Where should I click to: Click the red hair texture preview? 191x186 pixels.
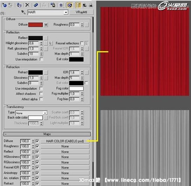[x=144, y=51]
